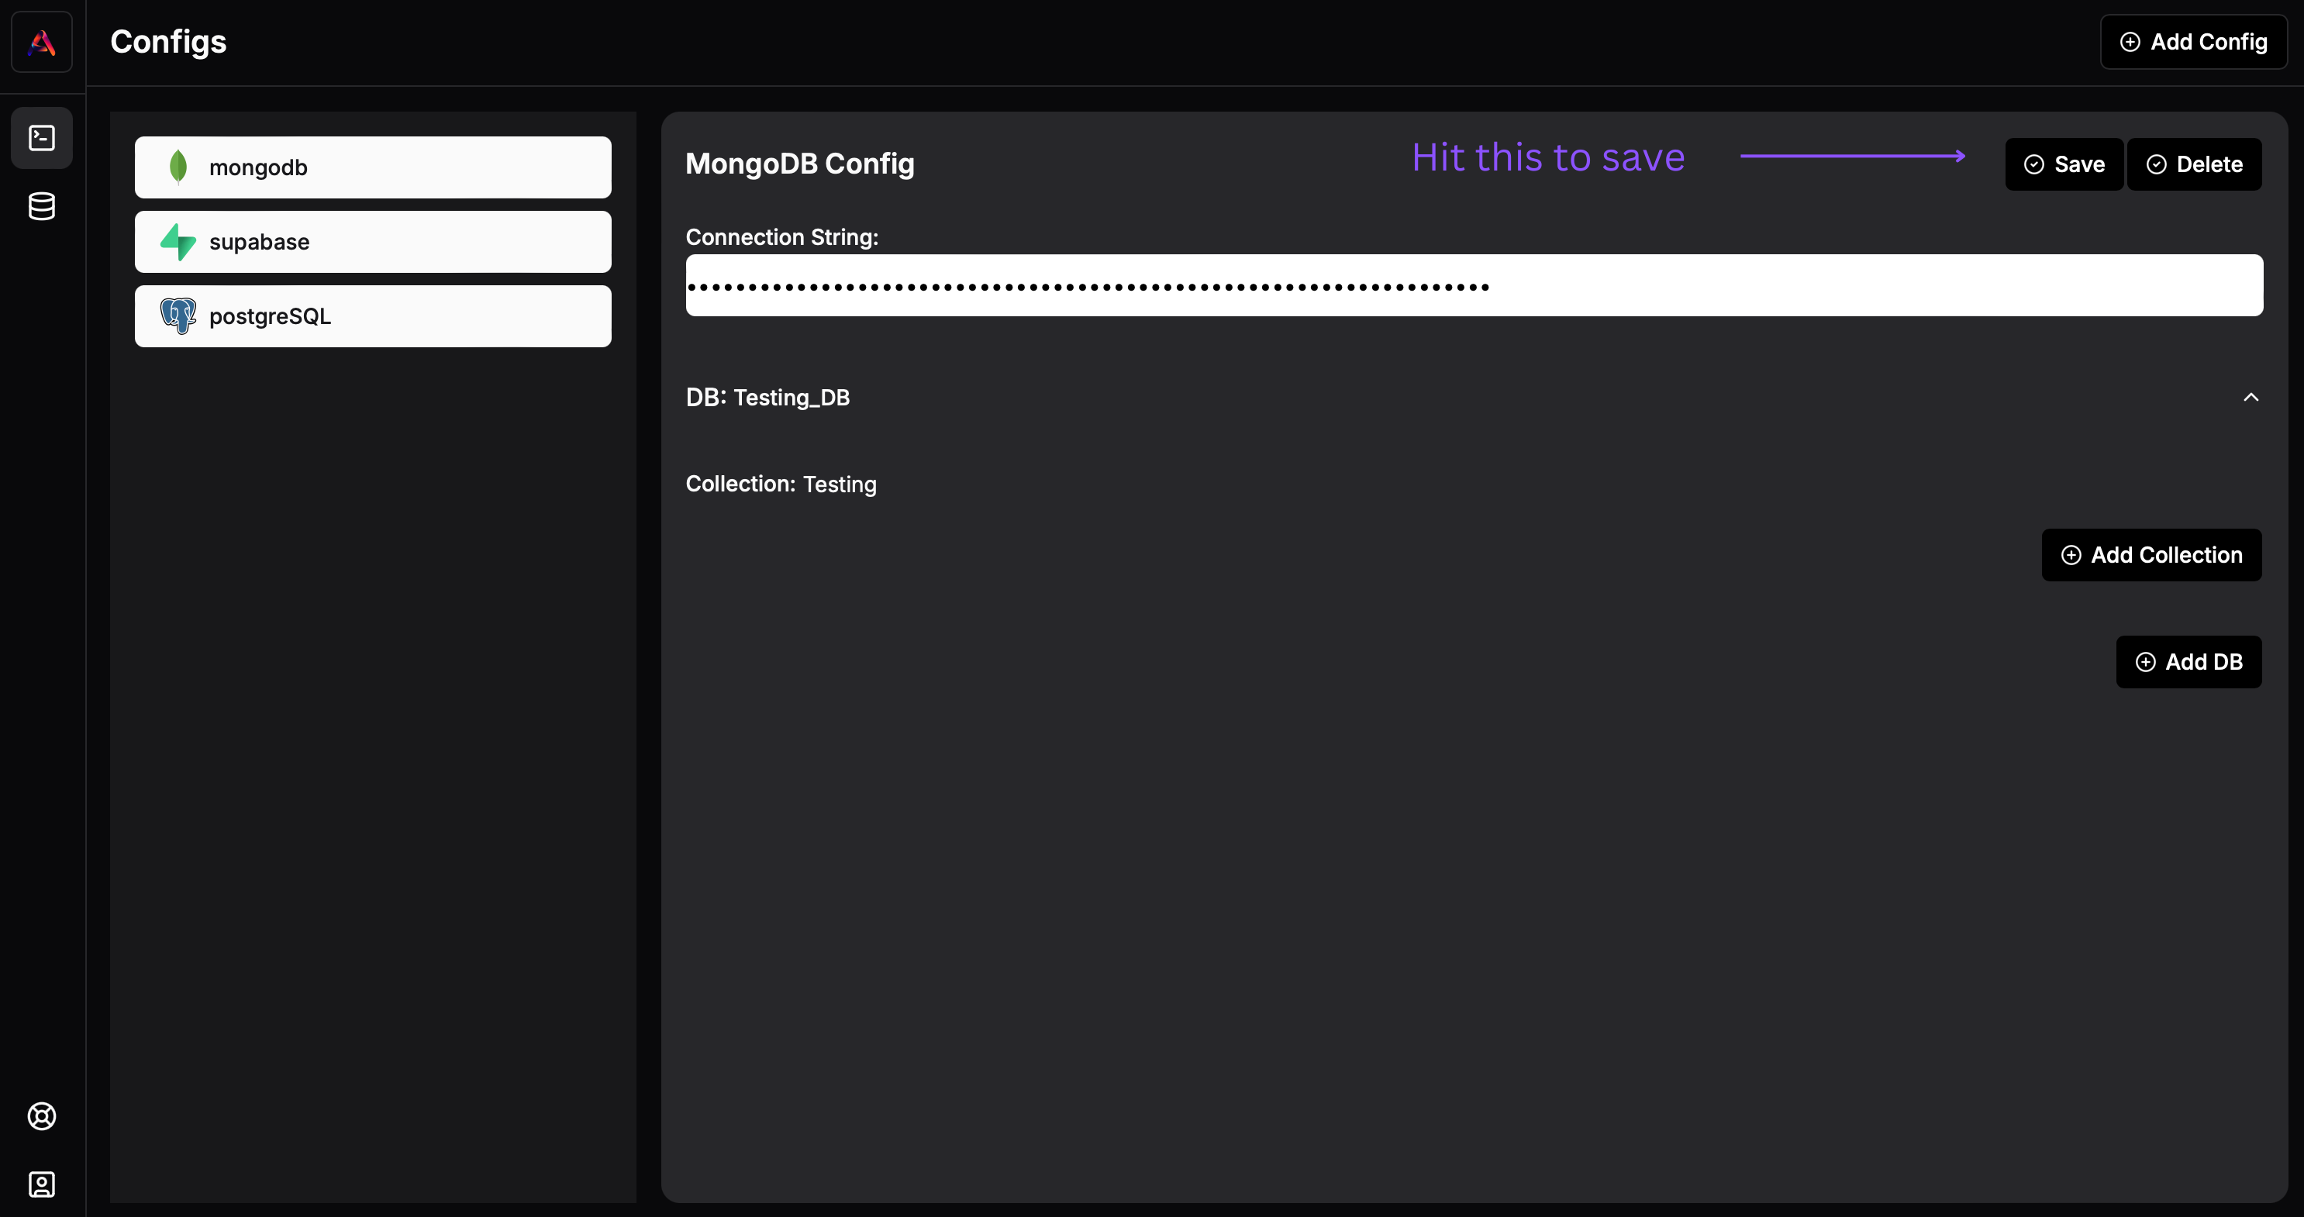Select the connection string input field
Screen dimensions: 2304x1217
(1474, 284)
